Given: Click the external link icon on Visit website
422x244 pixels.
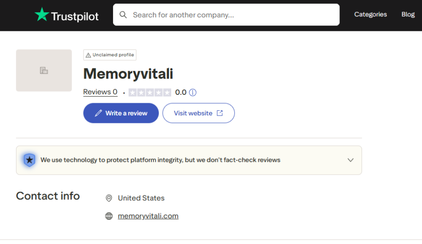Looking at the screenshot, I should 219,113.
